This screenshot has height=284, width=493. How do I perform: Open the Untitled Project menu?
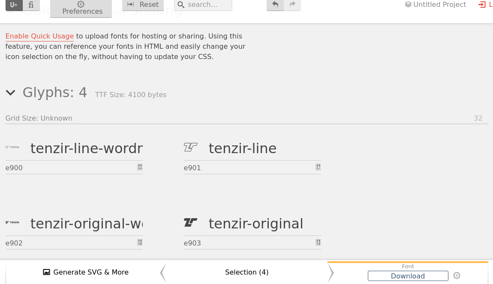click(435, 4)
